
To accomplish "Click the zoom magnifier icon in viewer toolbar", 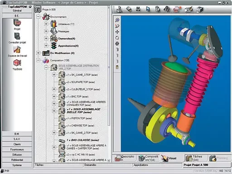I will click(117, 20).
